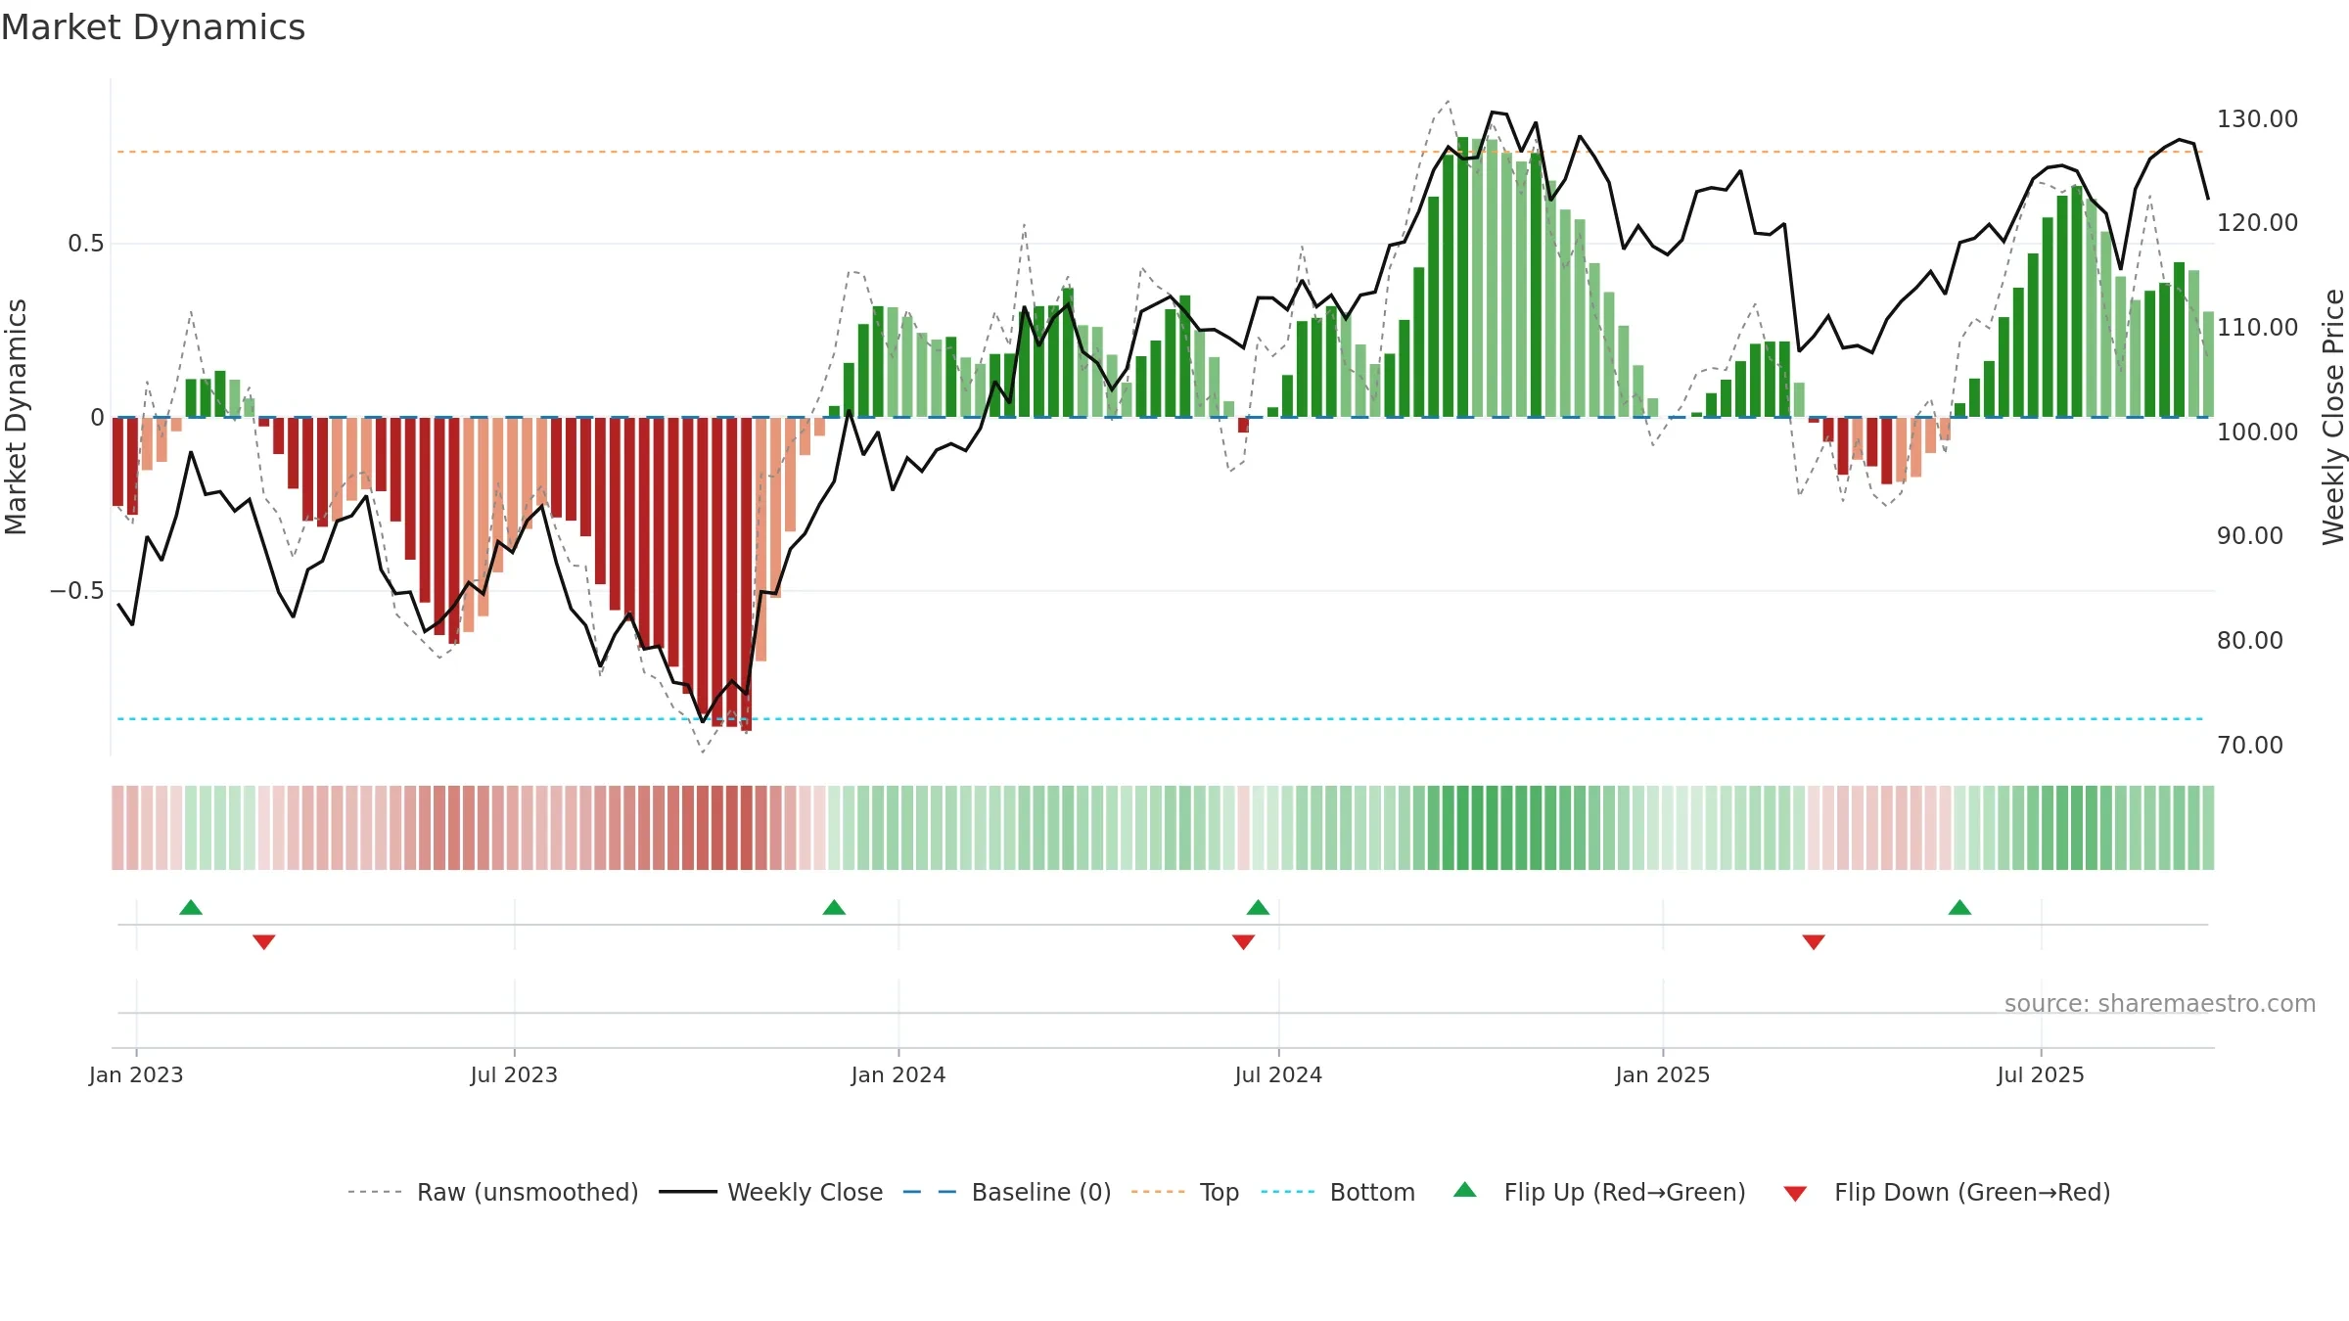Viewport: 2349px width, 1321px height.
Task: Toggle the Top legend entry
Action: (1185, 1192)
